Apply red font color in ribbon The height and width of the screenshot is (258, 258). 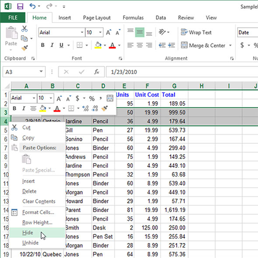coord(112,45)
